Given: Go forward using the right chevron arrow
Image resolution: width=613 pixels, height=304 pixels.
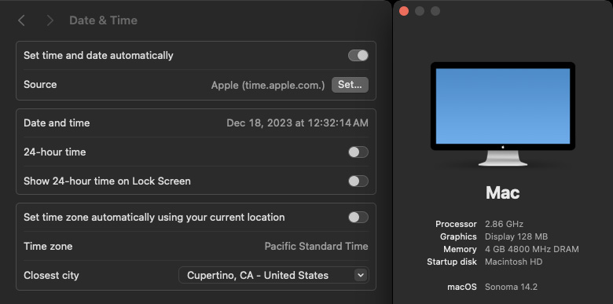Looking at the screenshot, I should pos(50,20).
